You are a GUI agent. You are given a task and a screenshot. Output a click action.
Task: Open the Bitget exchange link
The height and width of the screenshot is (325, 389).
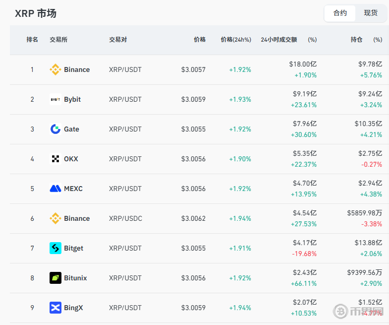pyautogui.click(x=73, y=248)
